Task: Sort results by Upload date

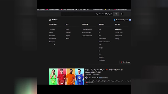Action: [119, 32]
